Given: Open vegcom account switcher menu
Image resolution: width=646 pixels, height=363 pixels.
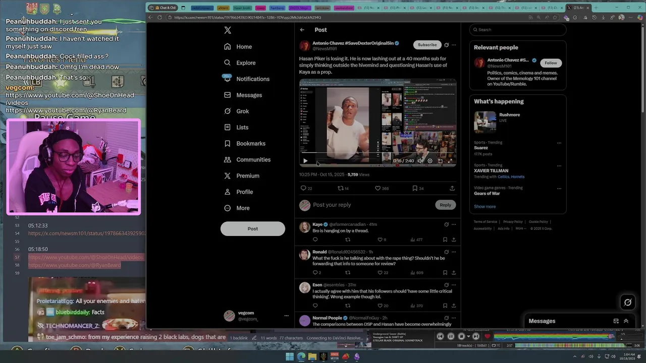Looking at the screenshot, I should coord(256,316).
